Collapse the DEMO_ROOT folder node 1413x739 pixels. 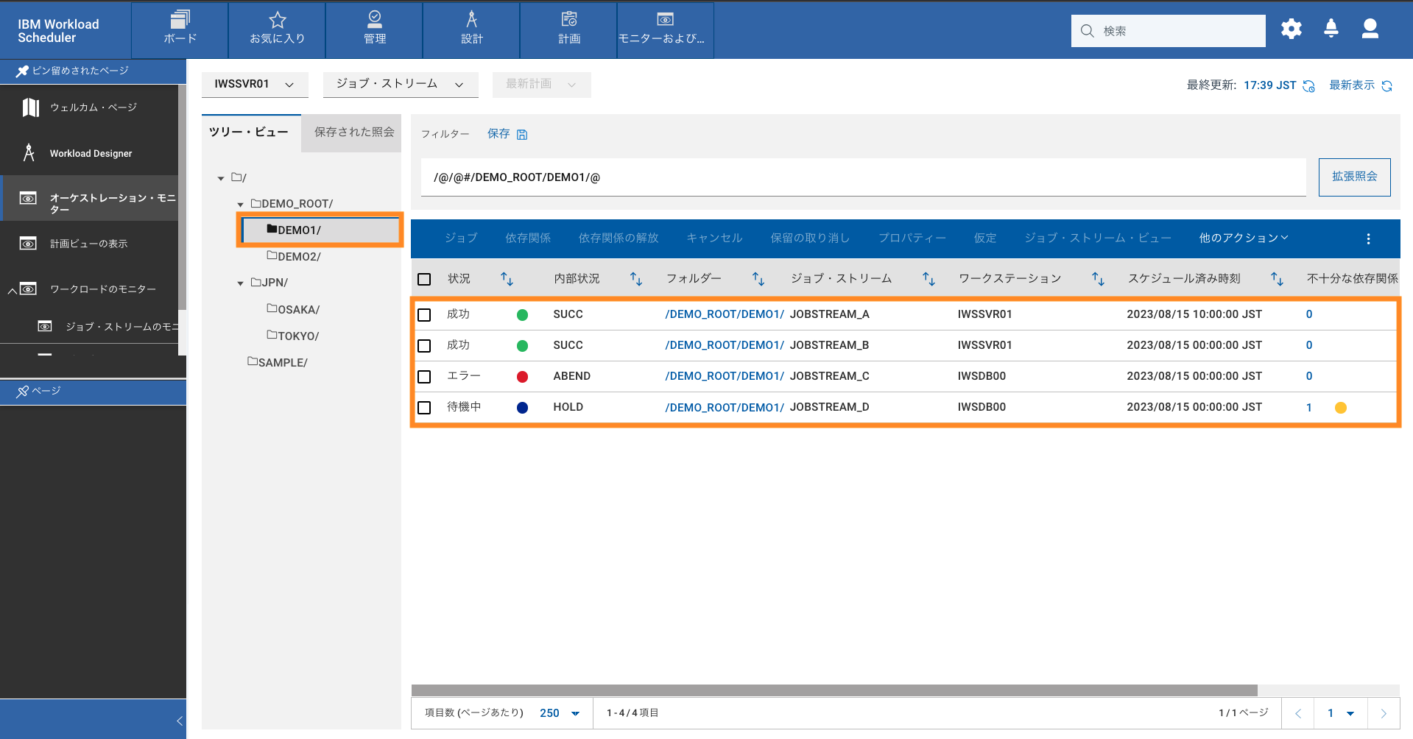[240, 205]
